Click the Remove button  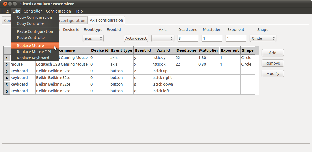[x=272, y=63]
